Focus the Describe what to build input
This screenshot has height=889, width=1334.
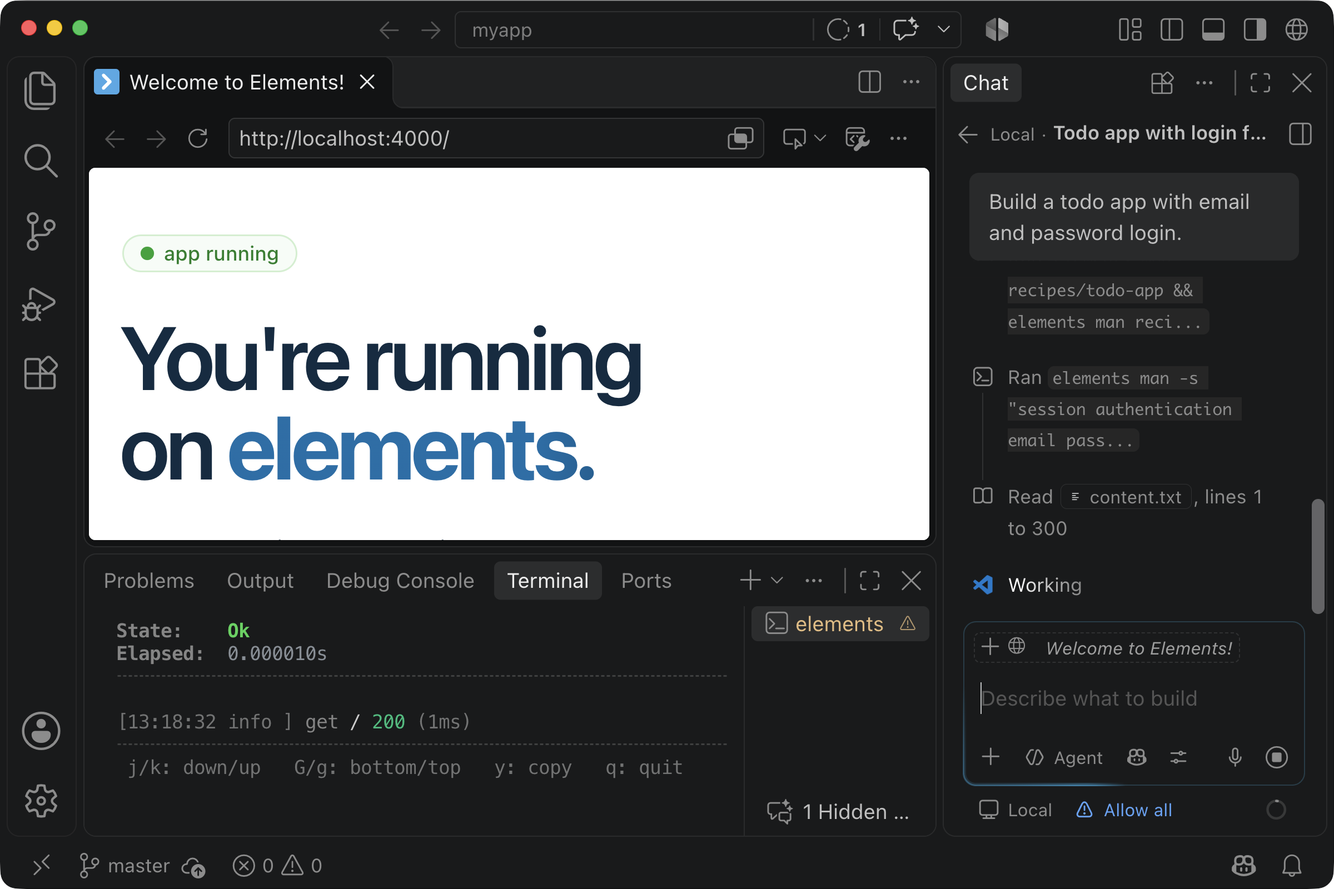[1133, 698]
